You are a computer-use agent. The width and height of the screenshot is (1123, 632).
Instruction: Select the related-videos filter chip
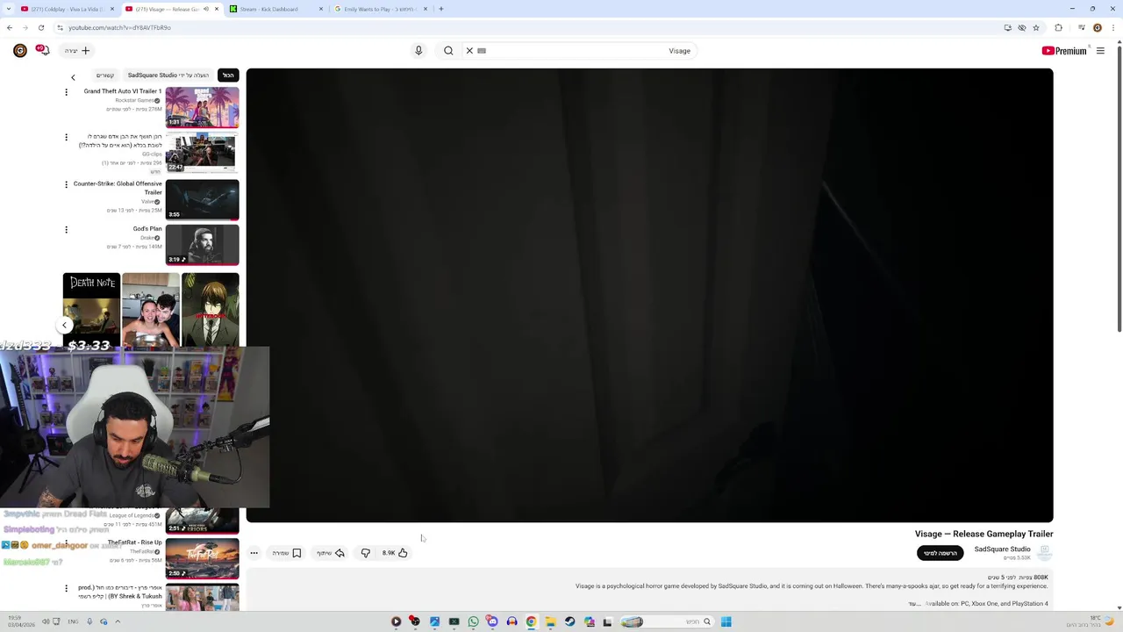(105, 75)
